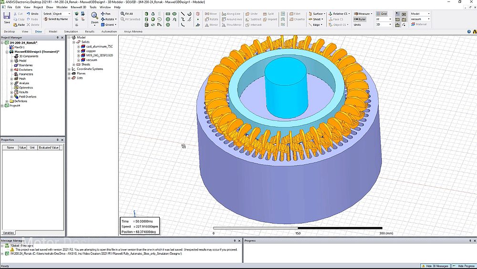Pin the Message Manager panel
Screen dimensions: 477x269
235,241
